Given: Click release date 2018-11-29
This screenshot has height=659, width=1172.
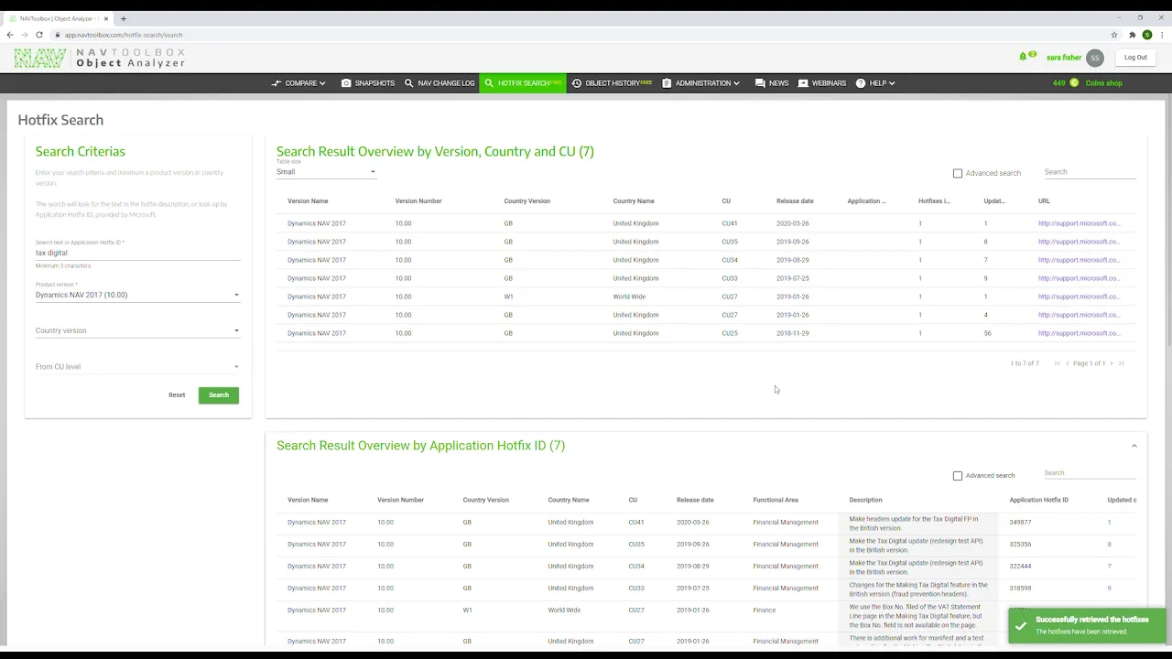Looking at the screenshot, I should point(793,333).
